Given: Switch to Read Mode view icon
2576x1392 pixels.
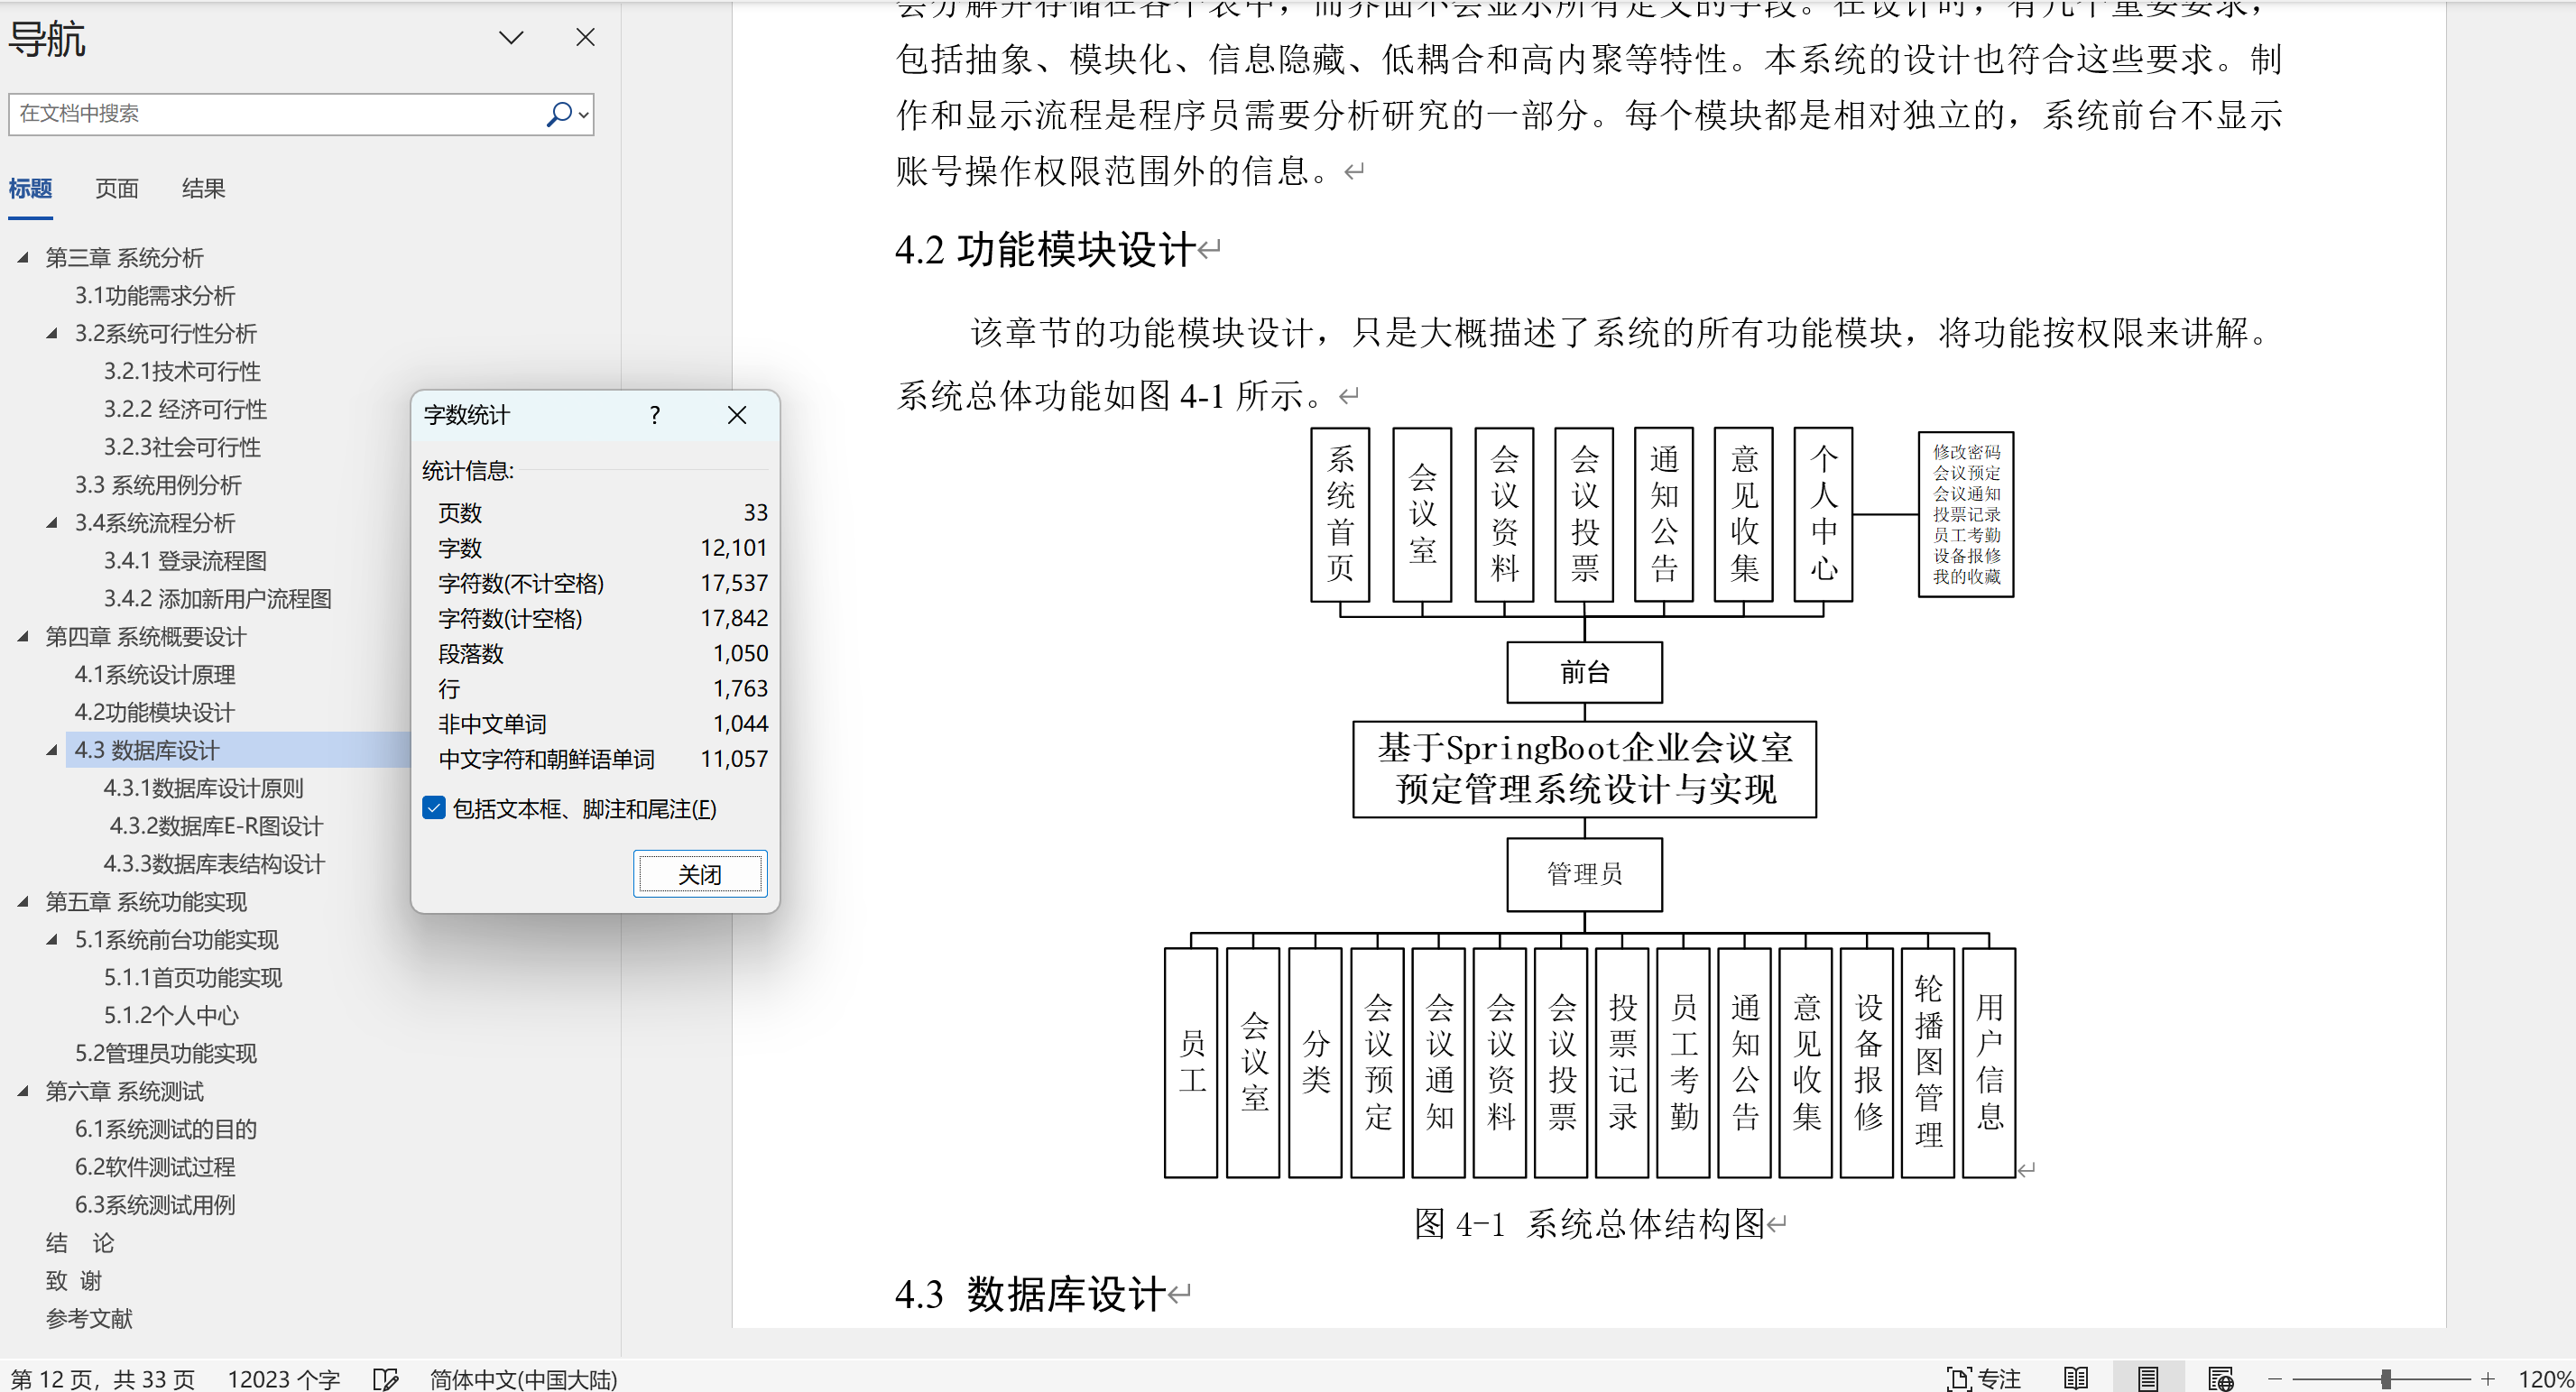Looking at the screenshot, I should pos(2076,1378).
